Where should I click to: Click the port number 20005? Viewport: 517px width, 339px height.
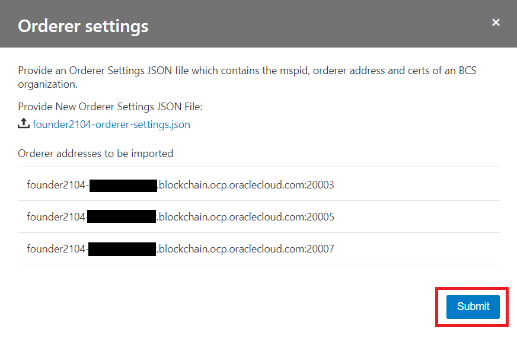click(321, 217)
